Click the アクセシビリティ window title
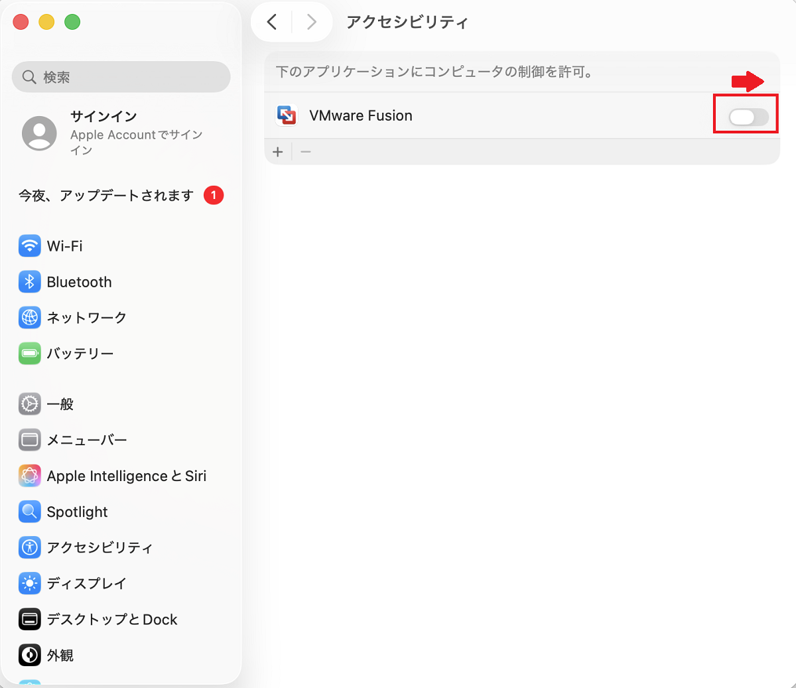 pyautogui.click(x=407, y=22)
